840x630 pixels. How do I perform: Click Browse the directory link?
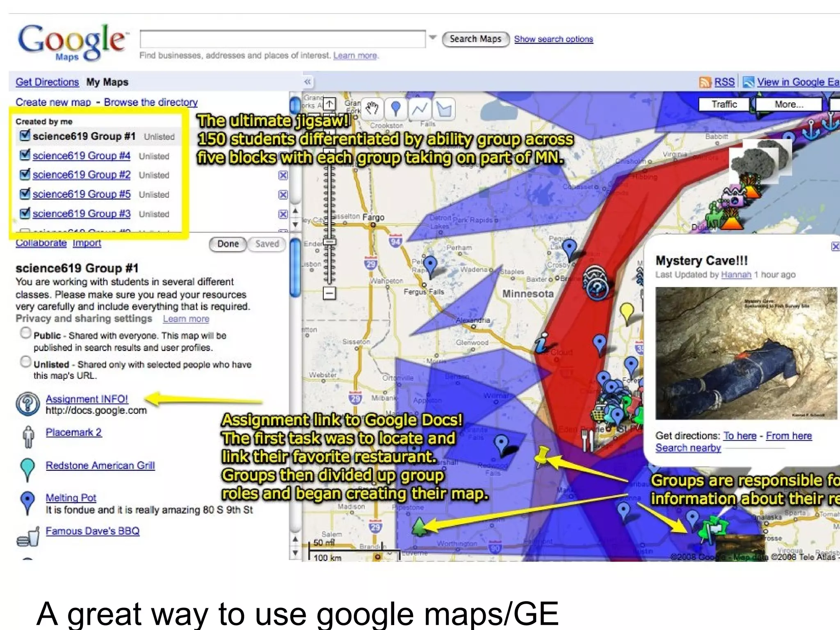click(x=151, y=102)
